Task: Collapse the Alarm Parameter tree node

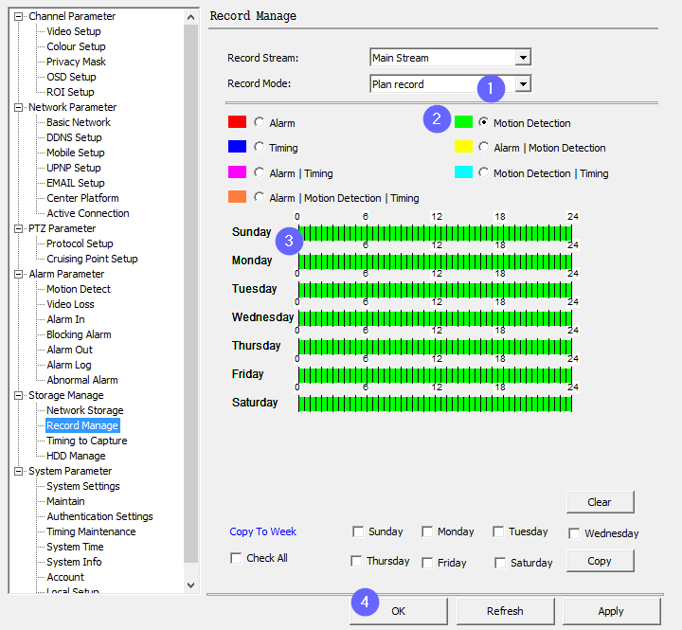Action: tap(18, 274)
